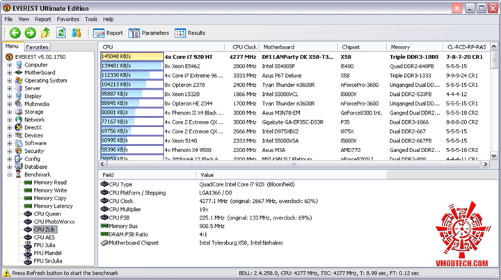
Task: Open the View menu
Action: (x=24, y=19)
